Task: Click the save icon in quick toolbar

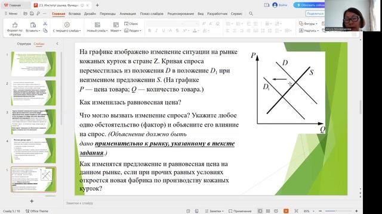Action: pyautogui.click(x=32, y=14)
